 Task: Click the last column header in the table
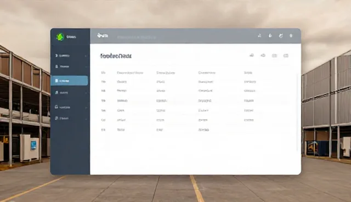(248, 73)
